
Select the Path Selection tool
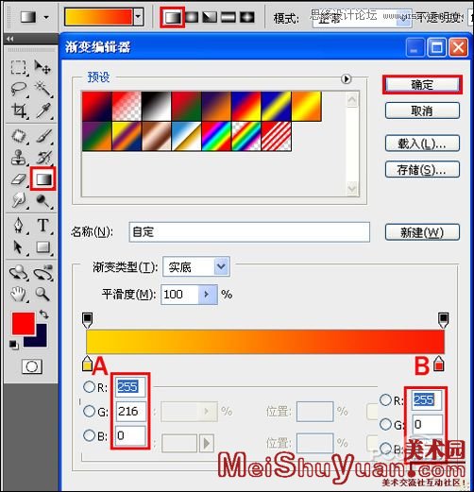[18, 247]
